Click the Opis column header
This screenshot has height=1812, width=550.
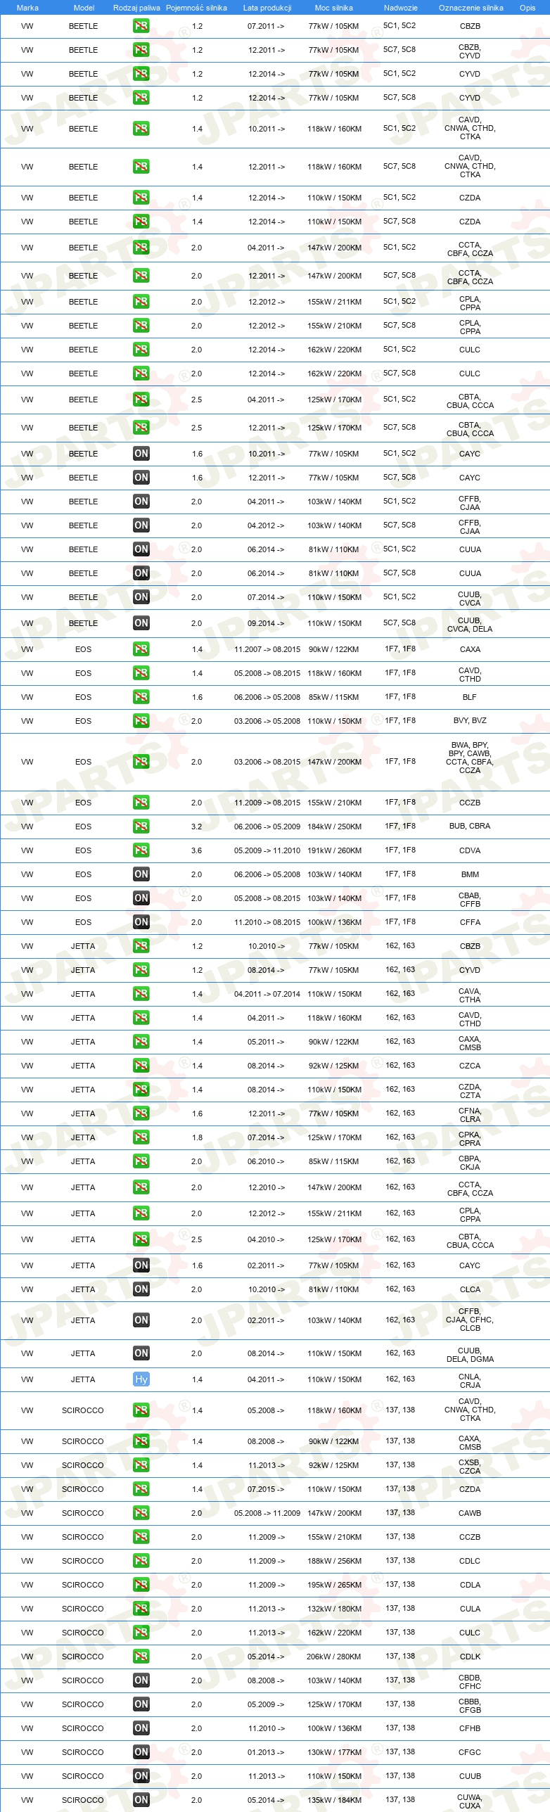tap(527, 8)
